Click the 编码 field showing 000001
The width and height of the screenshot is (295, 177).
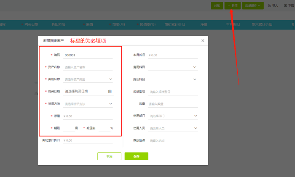pos(88,55)
